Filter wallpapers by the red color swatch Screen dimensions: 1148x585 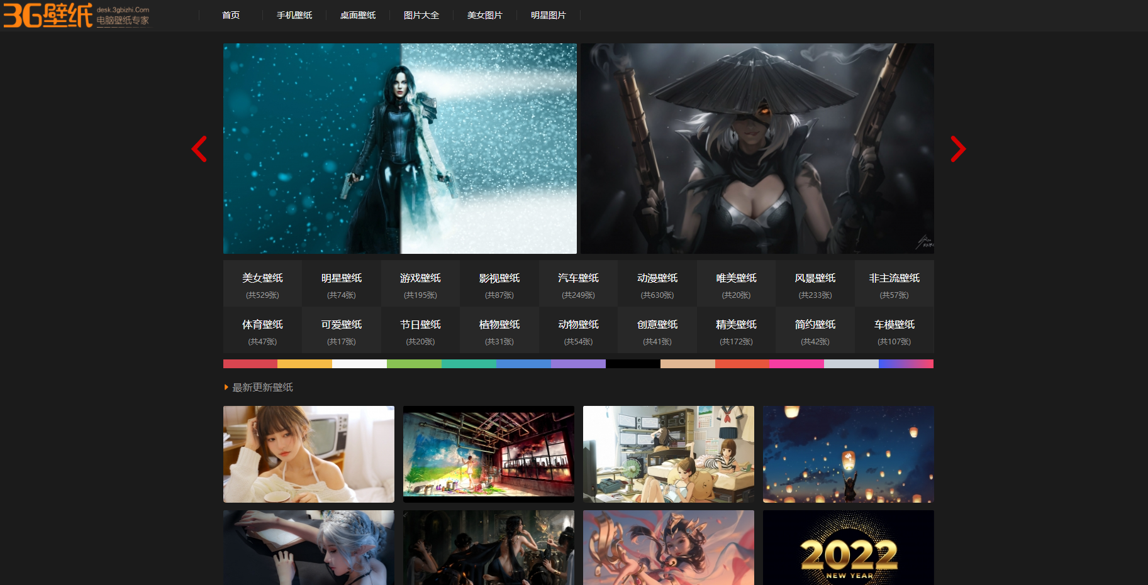point(250,364)
